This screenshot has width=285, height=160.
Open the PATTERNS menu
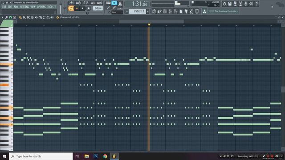tap(24, 7)
